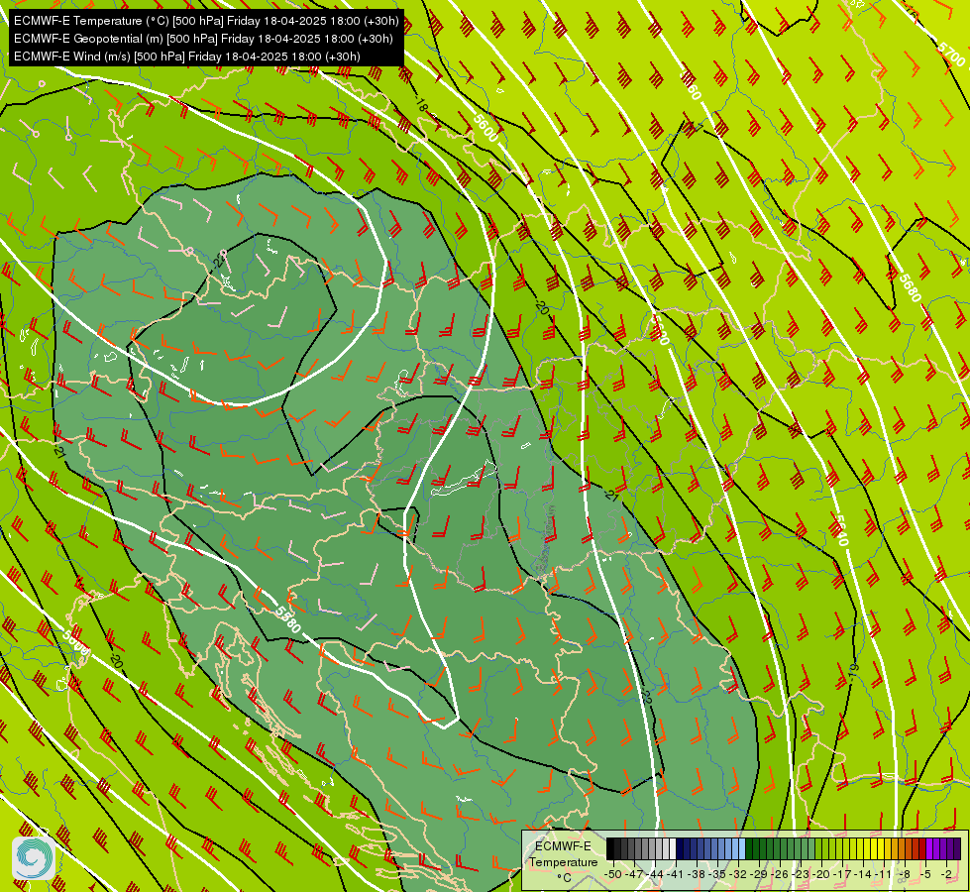The height and width of the screenshot is (892, 970).
Task: Click the -44 value under color scale
Action: pyautogui.click(x=655, y=874)
